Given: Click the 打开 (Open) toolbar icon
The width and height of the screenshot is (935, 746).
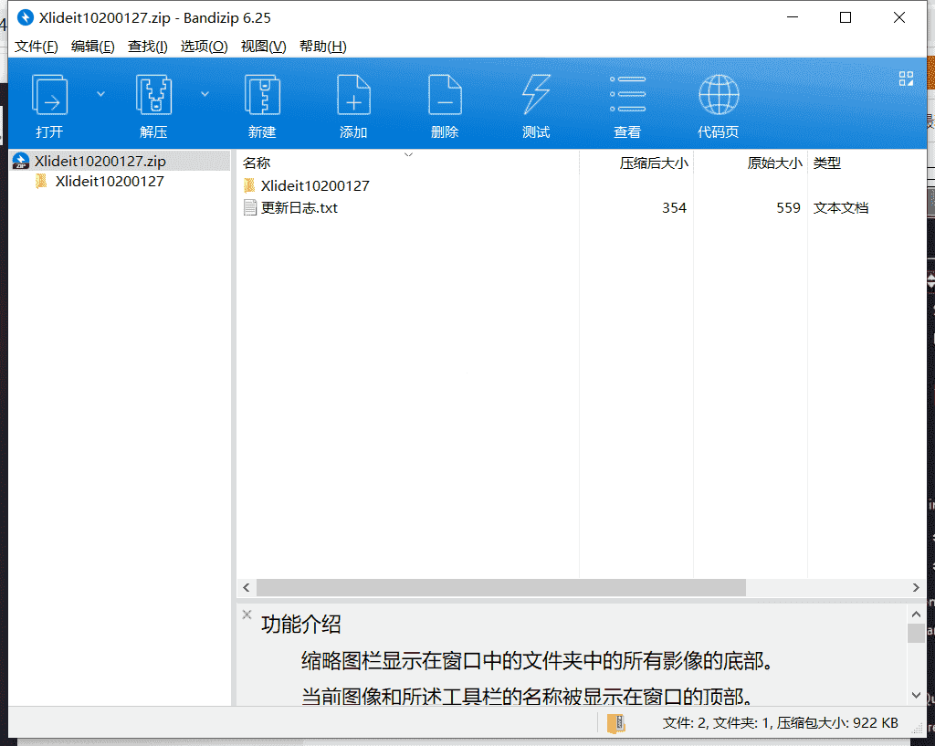Looking at the screenshot, I should 49,95.
